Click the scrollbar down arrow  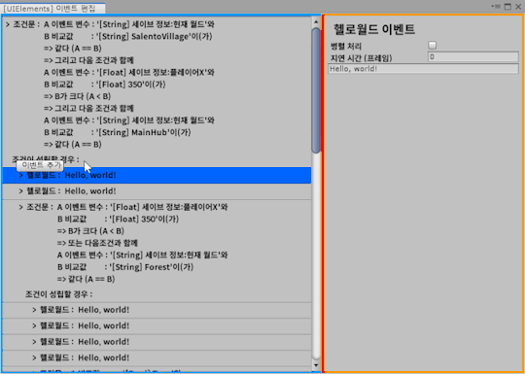click(316, 365)
